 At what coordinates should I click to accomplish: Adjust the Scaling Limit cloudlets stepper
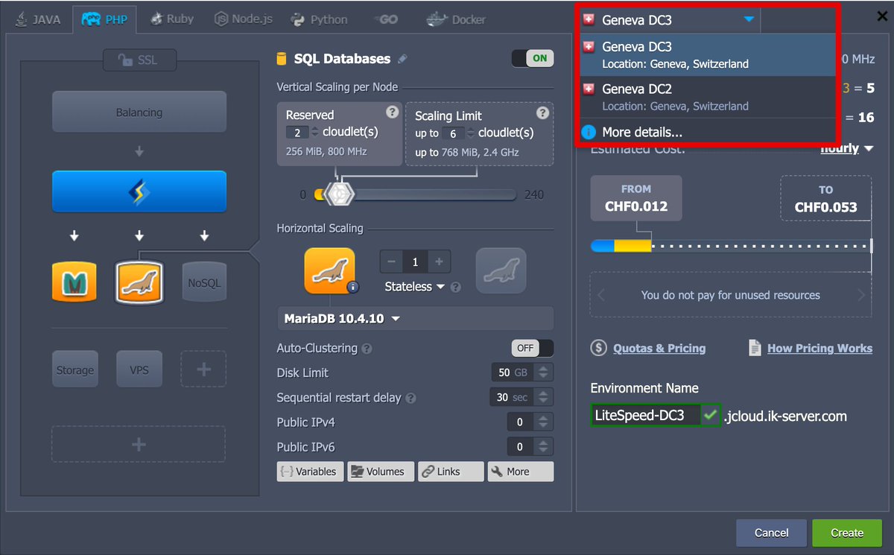(x=470, y=133)
